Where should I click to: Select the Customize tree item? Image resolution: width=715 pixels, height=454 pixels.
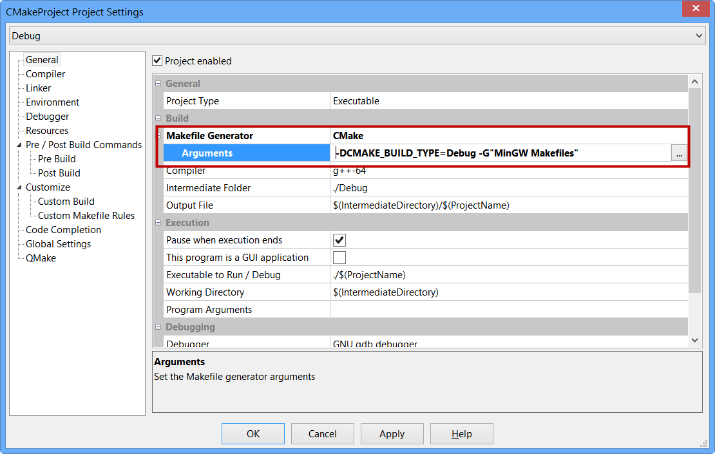(x=48, y=187)
